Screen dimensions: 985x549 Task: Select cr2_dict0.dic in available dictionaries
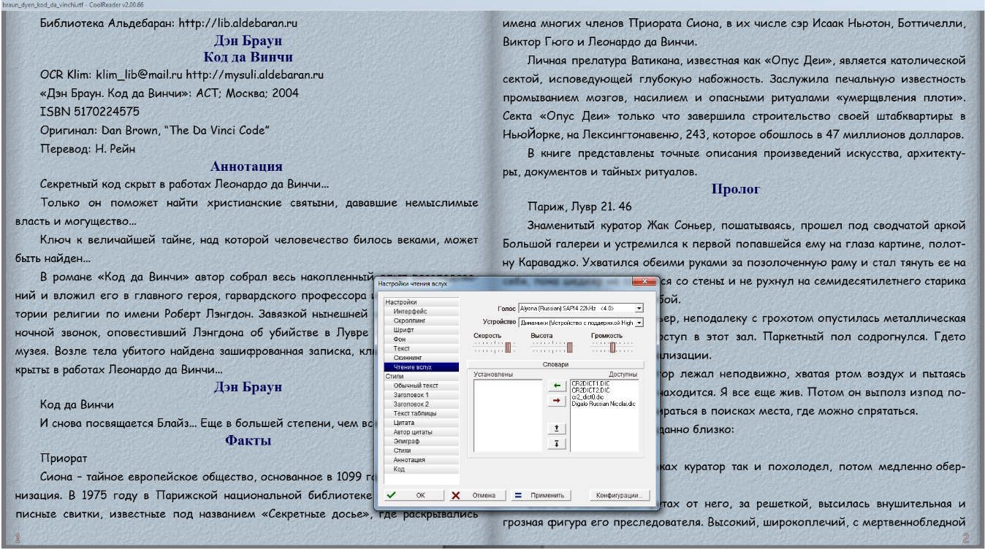tap(586, 396)
